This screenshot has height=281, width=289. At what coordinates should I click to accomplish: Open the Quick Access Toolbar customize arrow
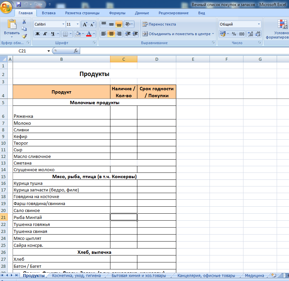coord(50,4)
